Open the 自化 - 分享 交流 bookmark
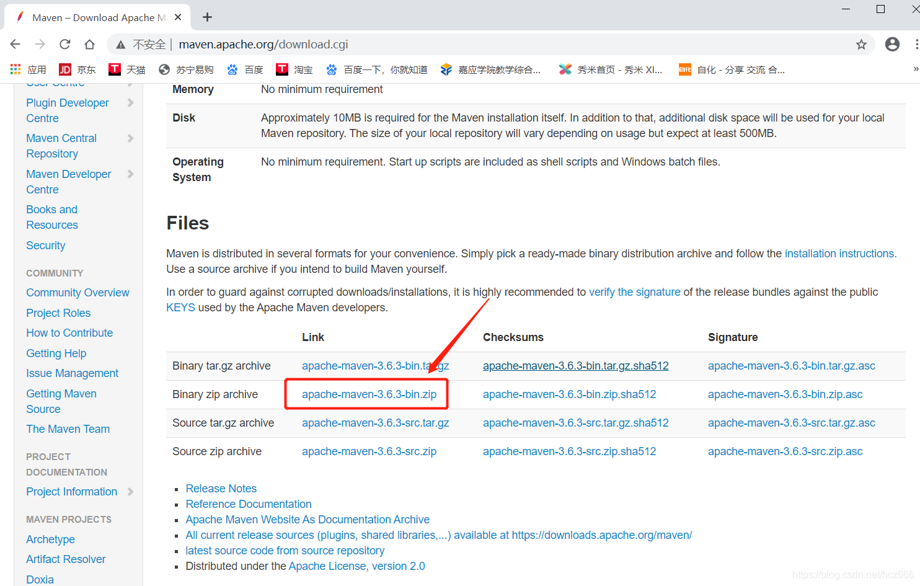920x586 pixels. 732,69
